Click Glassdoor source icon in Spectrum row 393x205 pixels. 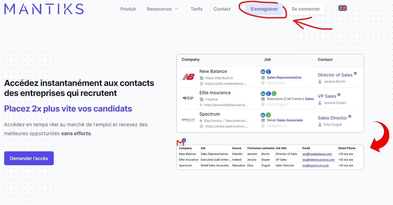coord(268,115)
